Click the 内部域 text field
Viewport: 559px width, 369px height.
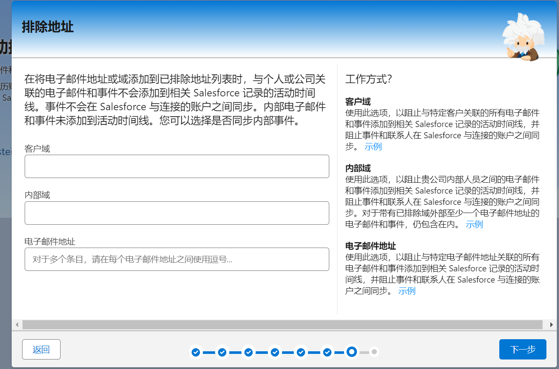pos(177,213)
